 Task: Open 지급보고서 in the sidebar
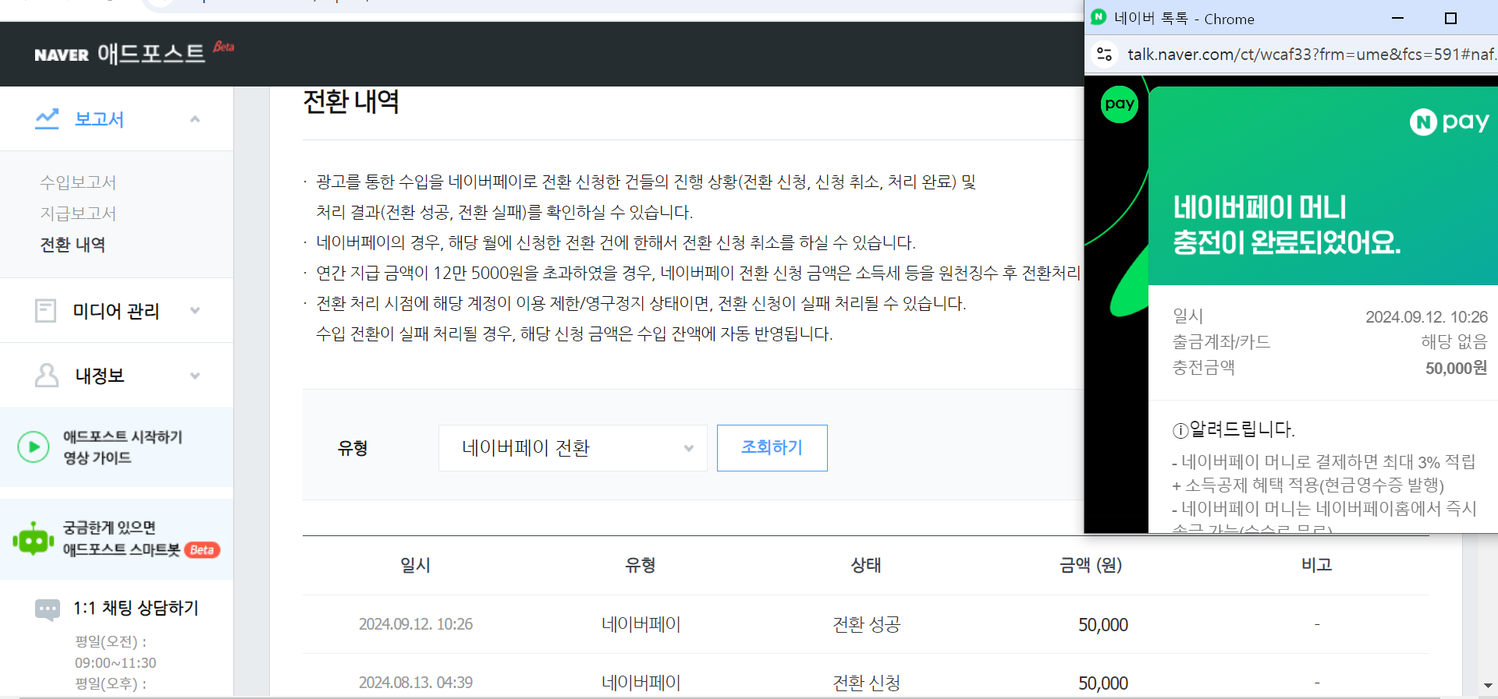[x=78, y=214]
